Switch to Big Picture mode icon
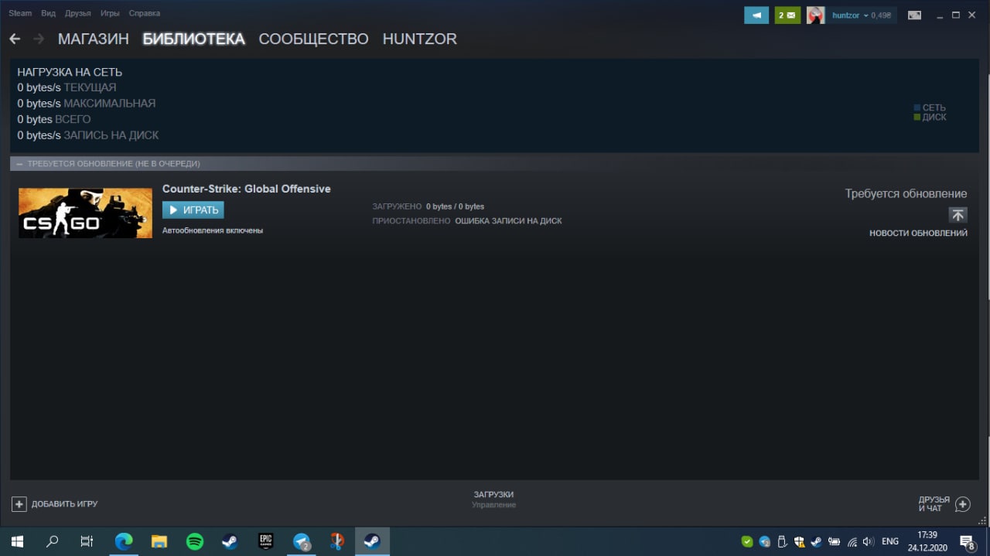 pos(914,15)
